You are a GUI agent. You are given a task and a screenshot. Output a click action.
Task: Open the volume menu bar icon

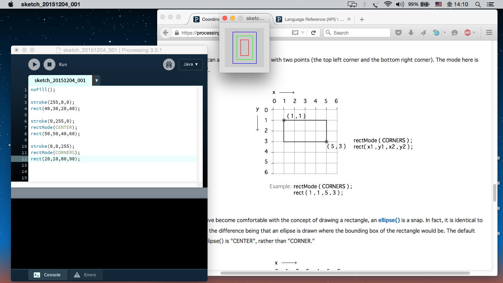click(x=400, y=4)
